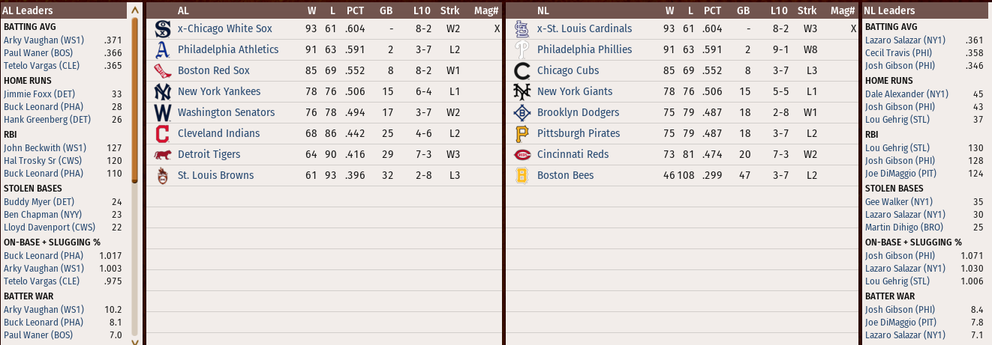Open the Brooklyn Dodgers team link
The height and width of the screenshot is (345, 992).
coord(578,112)
